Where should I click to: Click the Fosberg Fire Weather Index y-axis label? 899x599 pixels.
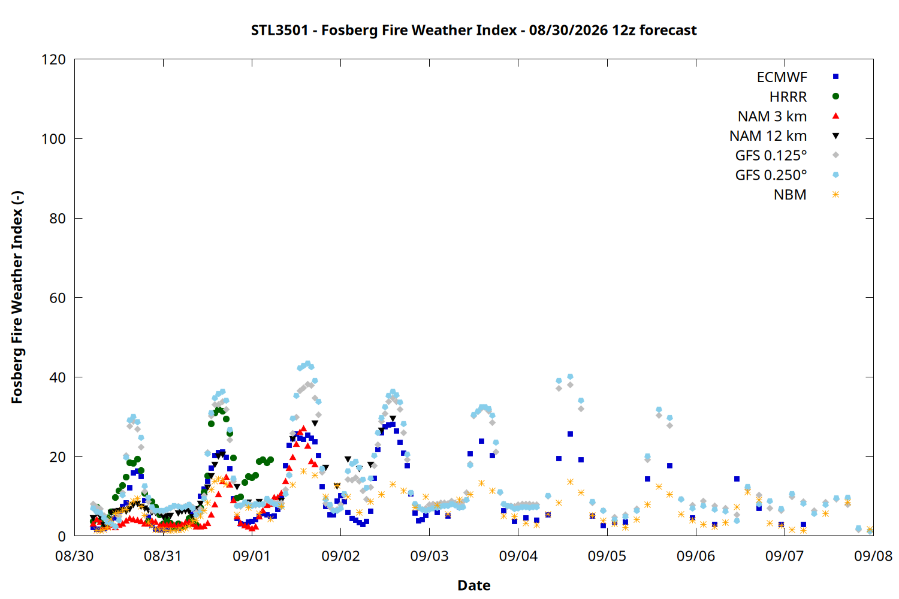pyautogui.click(x=17, y=297)
